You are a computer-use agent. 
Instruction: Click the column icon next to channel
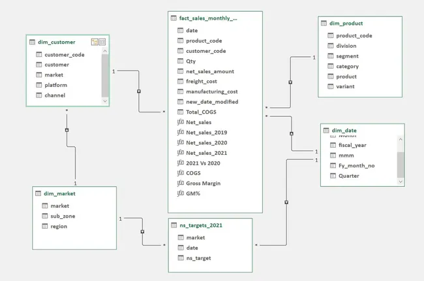click(39, 95)
